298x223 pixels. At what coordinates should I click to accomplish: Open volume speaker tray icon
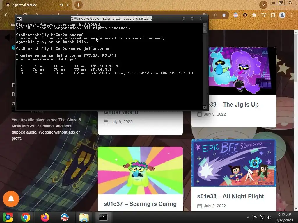coord(269,217)
